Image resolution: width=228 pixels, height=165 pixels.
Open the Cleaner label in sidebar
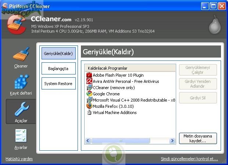point(21,66)
